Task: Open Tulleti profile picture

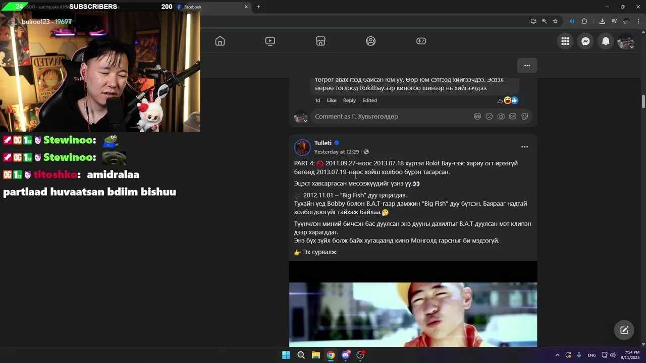Action: pos(302,147)
